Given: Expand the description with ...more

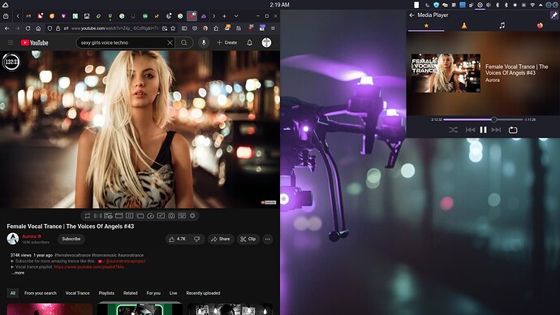Looking at the screenshot, I should tap(18, 273).
